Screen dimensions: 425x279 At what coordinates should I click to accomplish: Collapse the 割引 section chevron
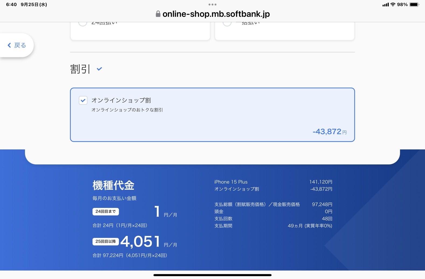pos(99,69)
